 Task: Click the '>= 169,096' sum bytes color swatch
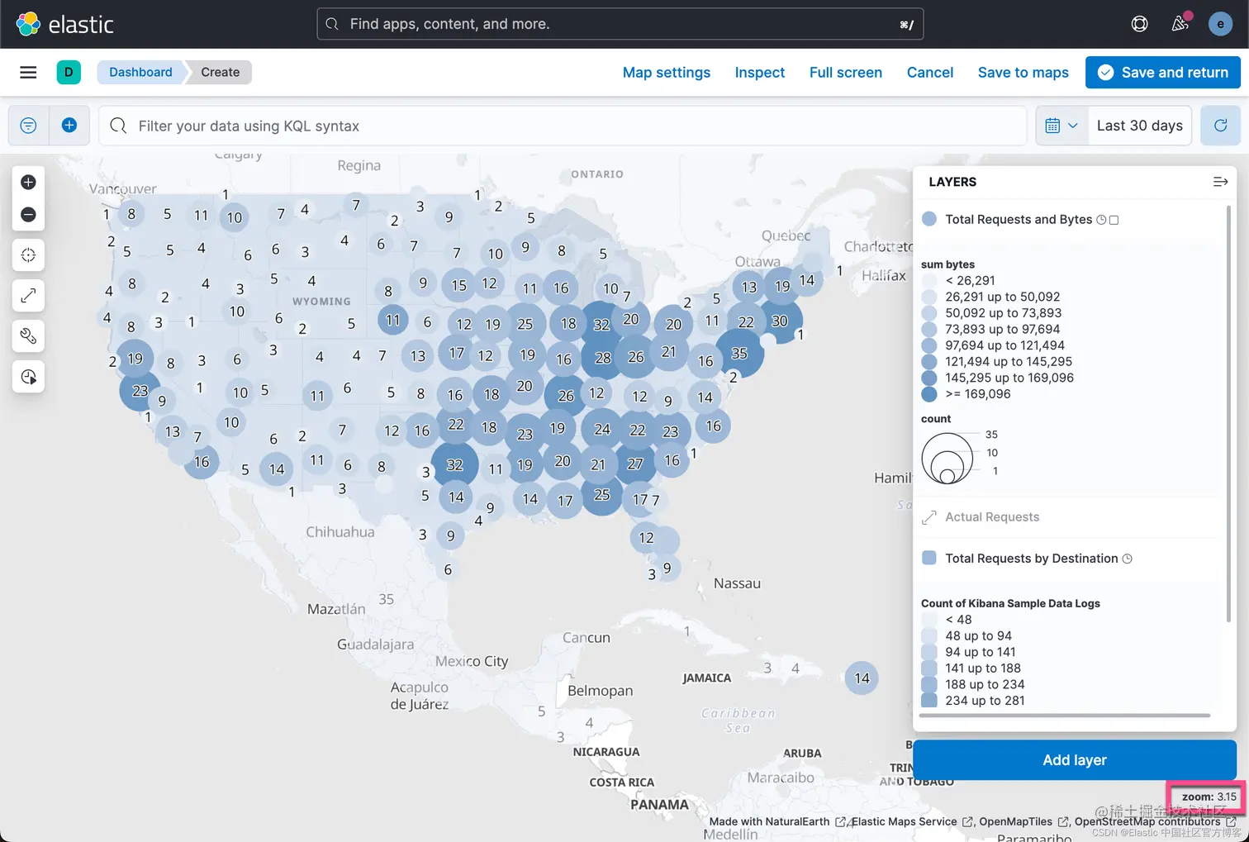pyautogui.click(x=929, y=394)
